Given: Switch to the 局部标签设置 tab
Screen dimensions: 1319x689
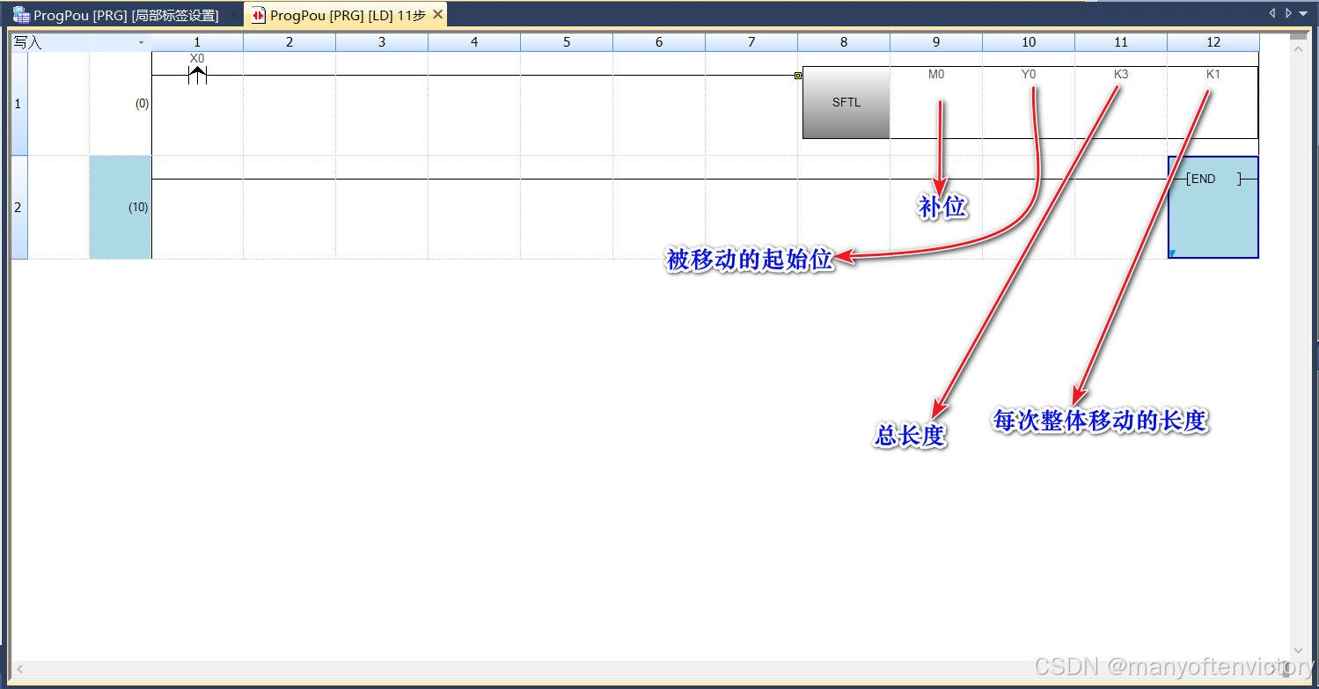Looking at the screenshot, I should (x=125, y=16).
